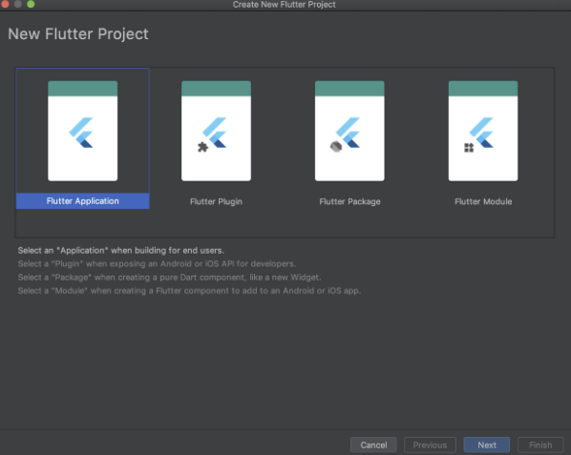Click the New Flutter Project heading
This screenshot has height=455, width=571.
click(x=78, y=34)
